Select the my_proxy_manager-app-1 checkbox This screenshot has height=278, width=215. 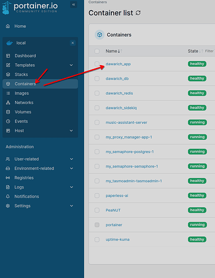tap(97, 137)
